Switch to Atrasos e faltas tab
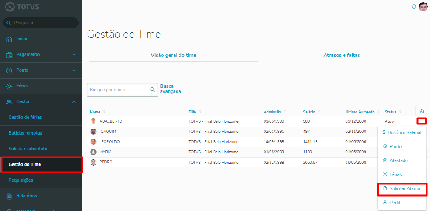Viewport: 430px width, 211px height. pos(342,55)
